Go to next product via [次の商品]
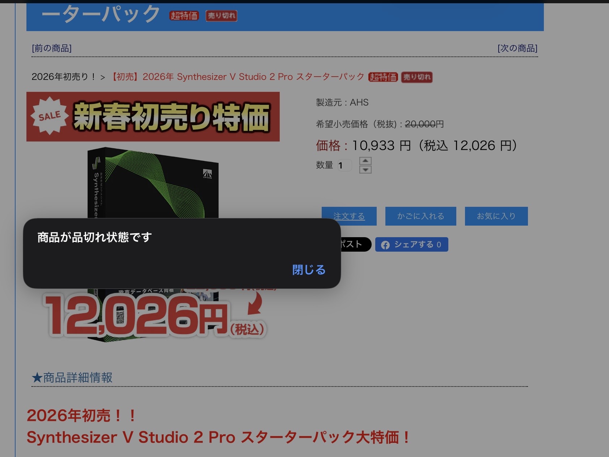This screenshot has height=457, width=609. (x=517, y=48)
